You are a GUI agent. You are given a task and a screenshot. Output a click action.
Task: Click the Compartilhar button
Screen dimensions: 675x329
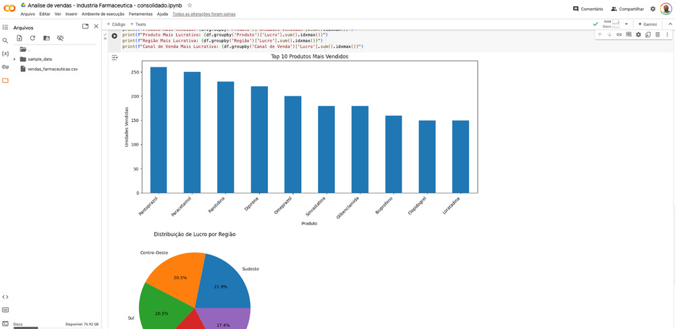pos(627,9)
